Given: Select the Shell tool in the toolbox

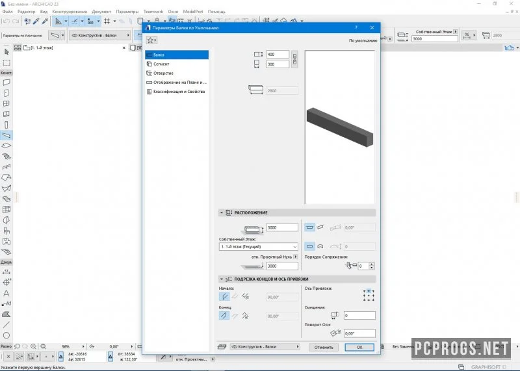Looking at the screenshot, I should pos(6,188).
